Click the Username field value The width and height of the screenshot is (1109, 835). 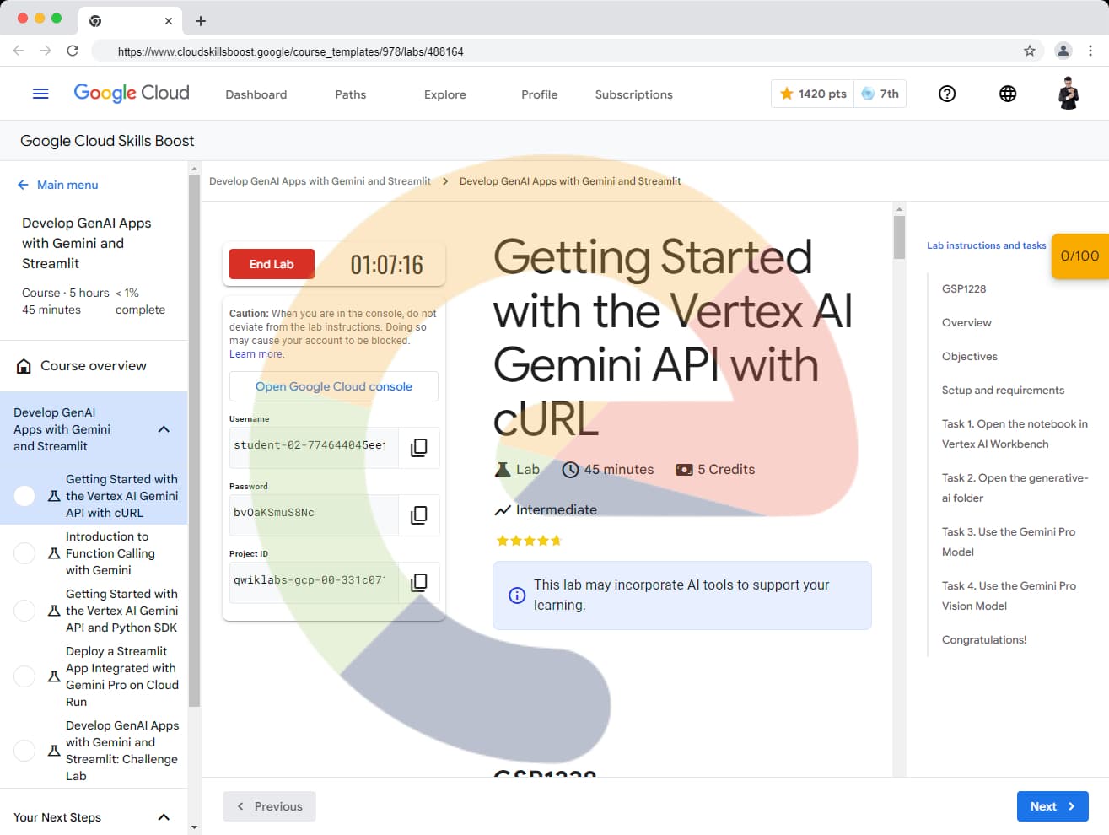click(314, 447)
